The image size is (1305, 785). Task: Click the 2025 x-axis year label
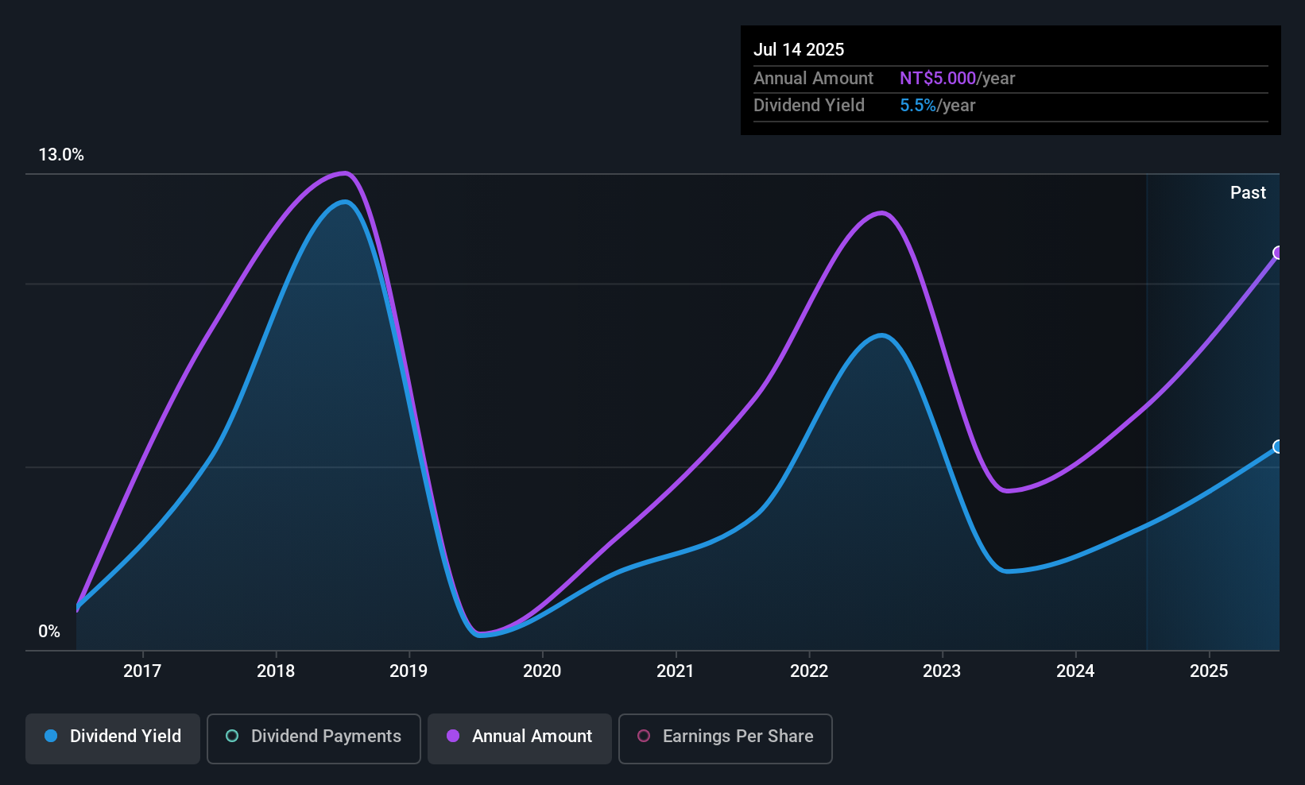[1209, 671]
